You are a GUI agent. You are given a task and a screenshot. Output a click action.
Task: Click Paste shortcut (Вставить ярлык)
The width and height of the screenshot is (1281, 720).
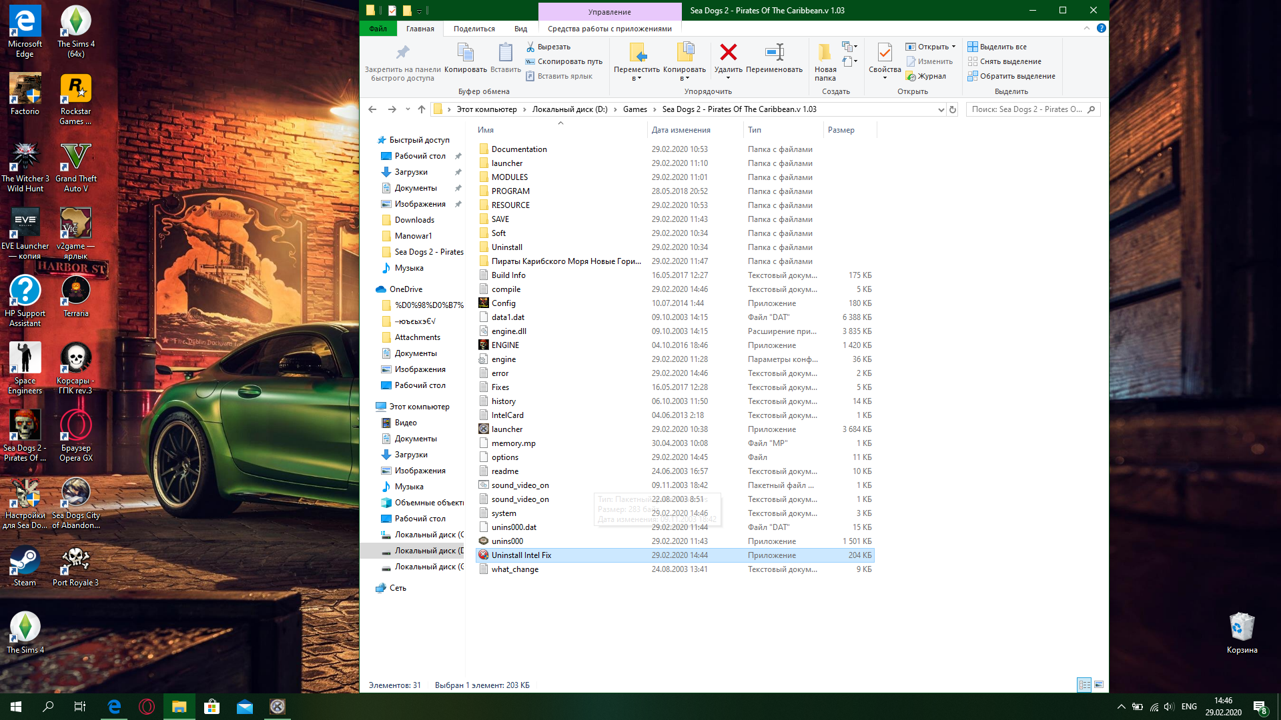(x=558, y=76)
